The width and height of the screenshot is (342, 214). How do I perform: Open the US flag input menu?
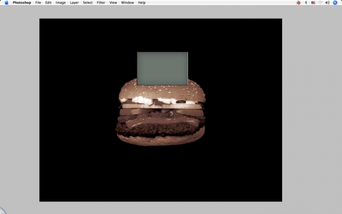[313, 3]
